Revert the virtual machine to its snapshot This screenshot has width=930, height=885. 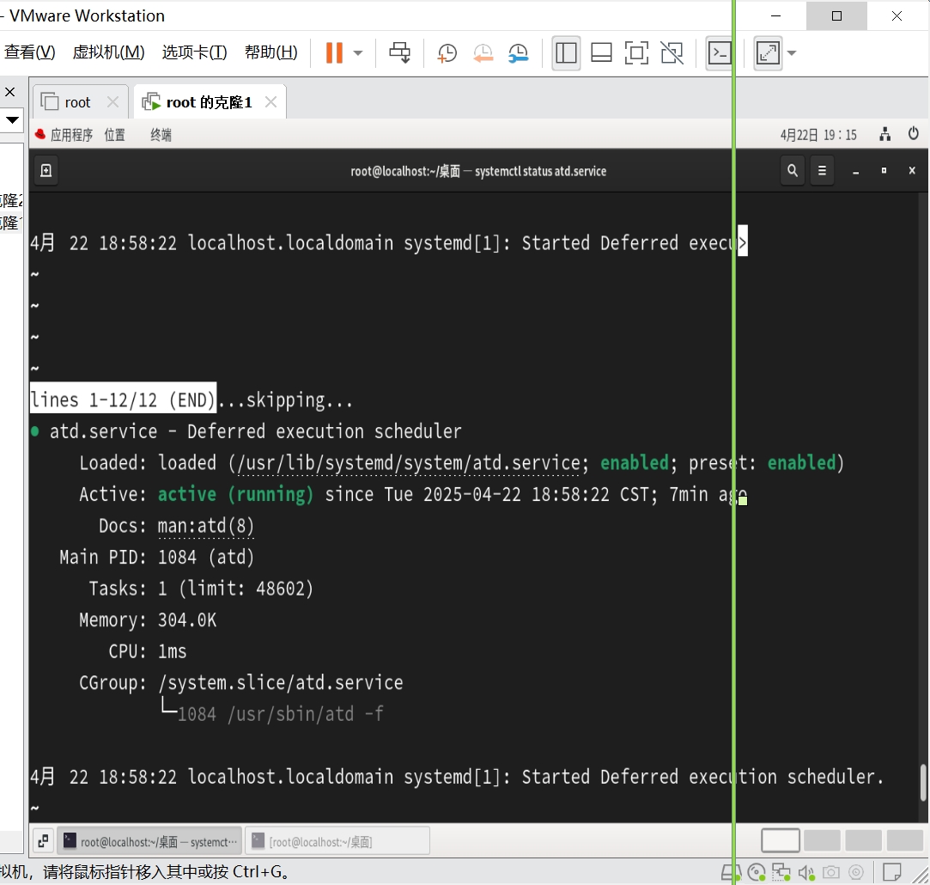pos(483,52)
